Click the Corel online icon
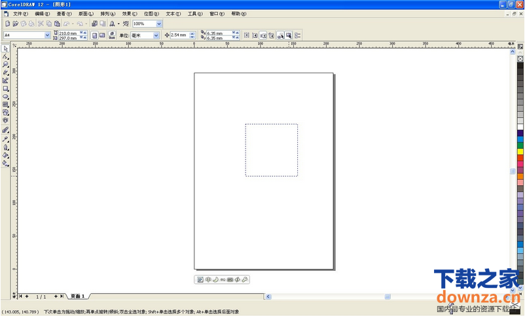The image size is (525, 316). click(x=126, y=24)
